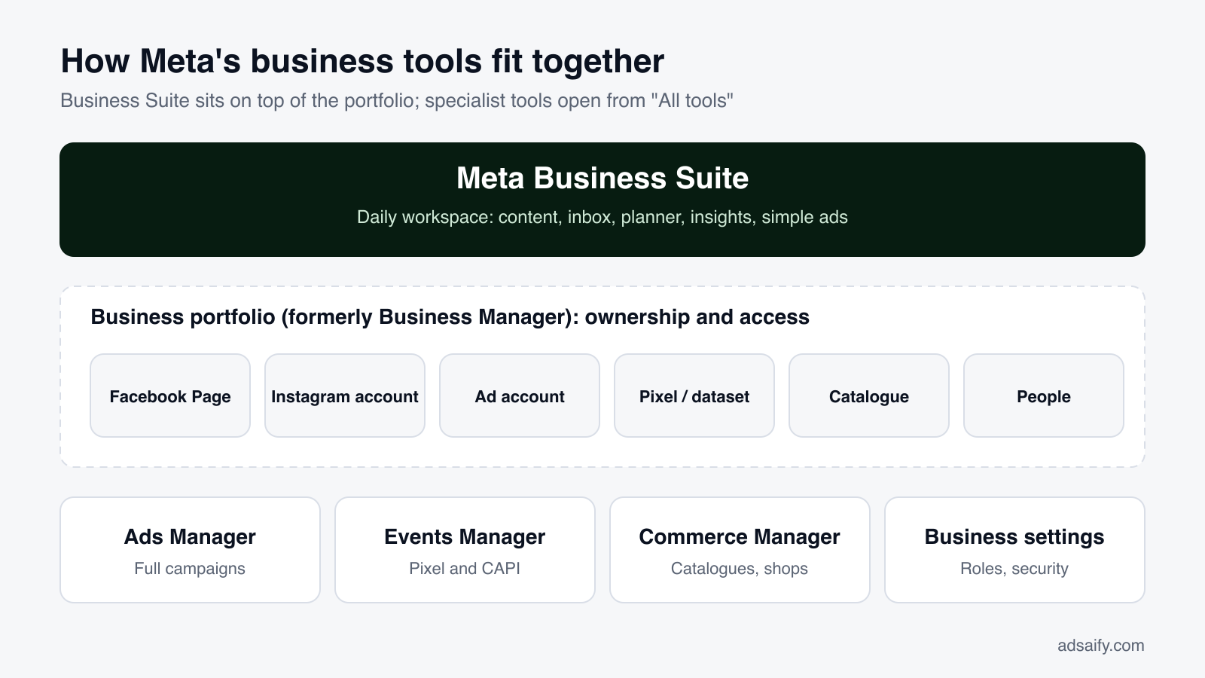Viewport: 1205px width, 678px height.
Task: Open the Events Manager box
Action: [465, 550]
